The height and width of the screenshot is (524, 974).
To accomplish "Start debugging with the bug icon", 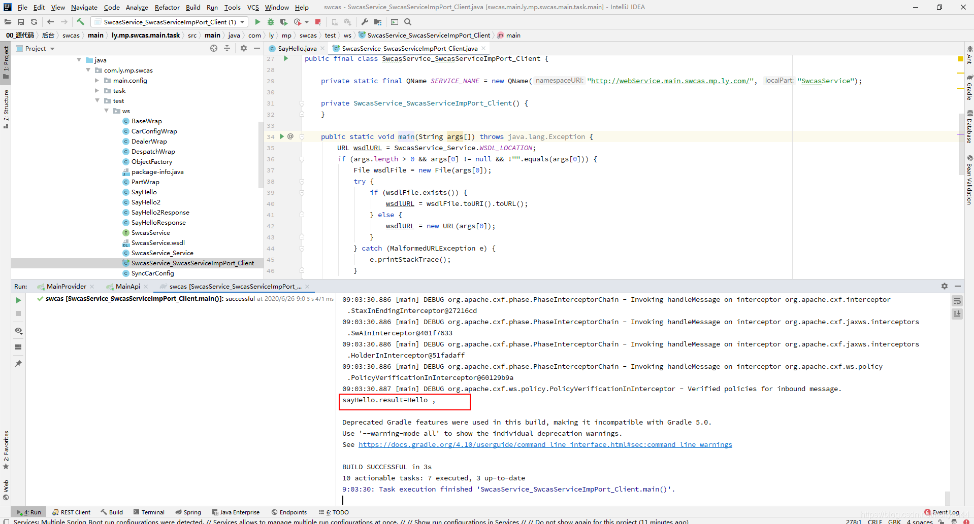I will point(271,22).
